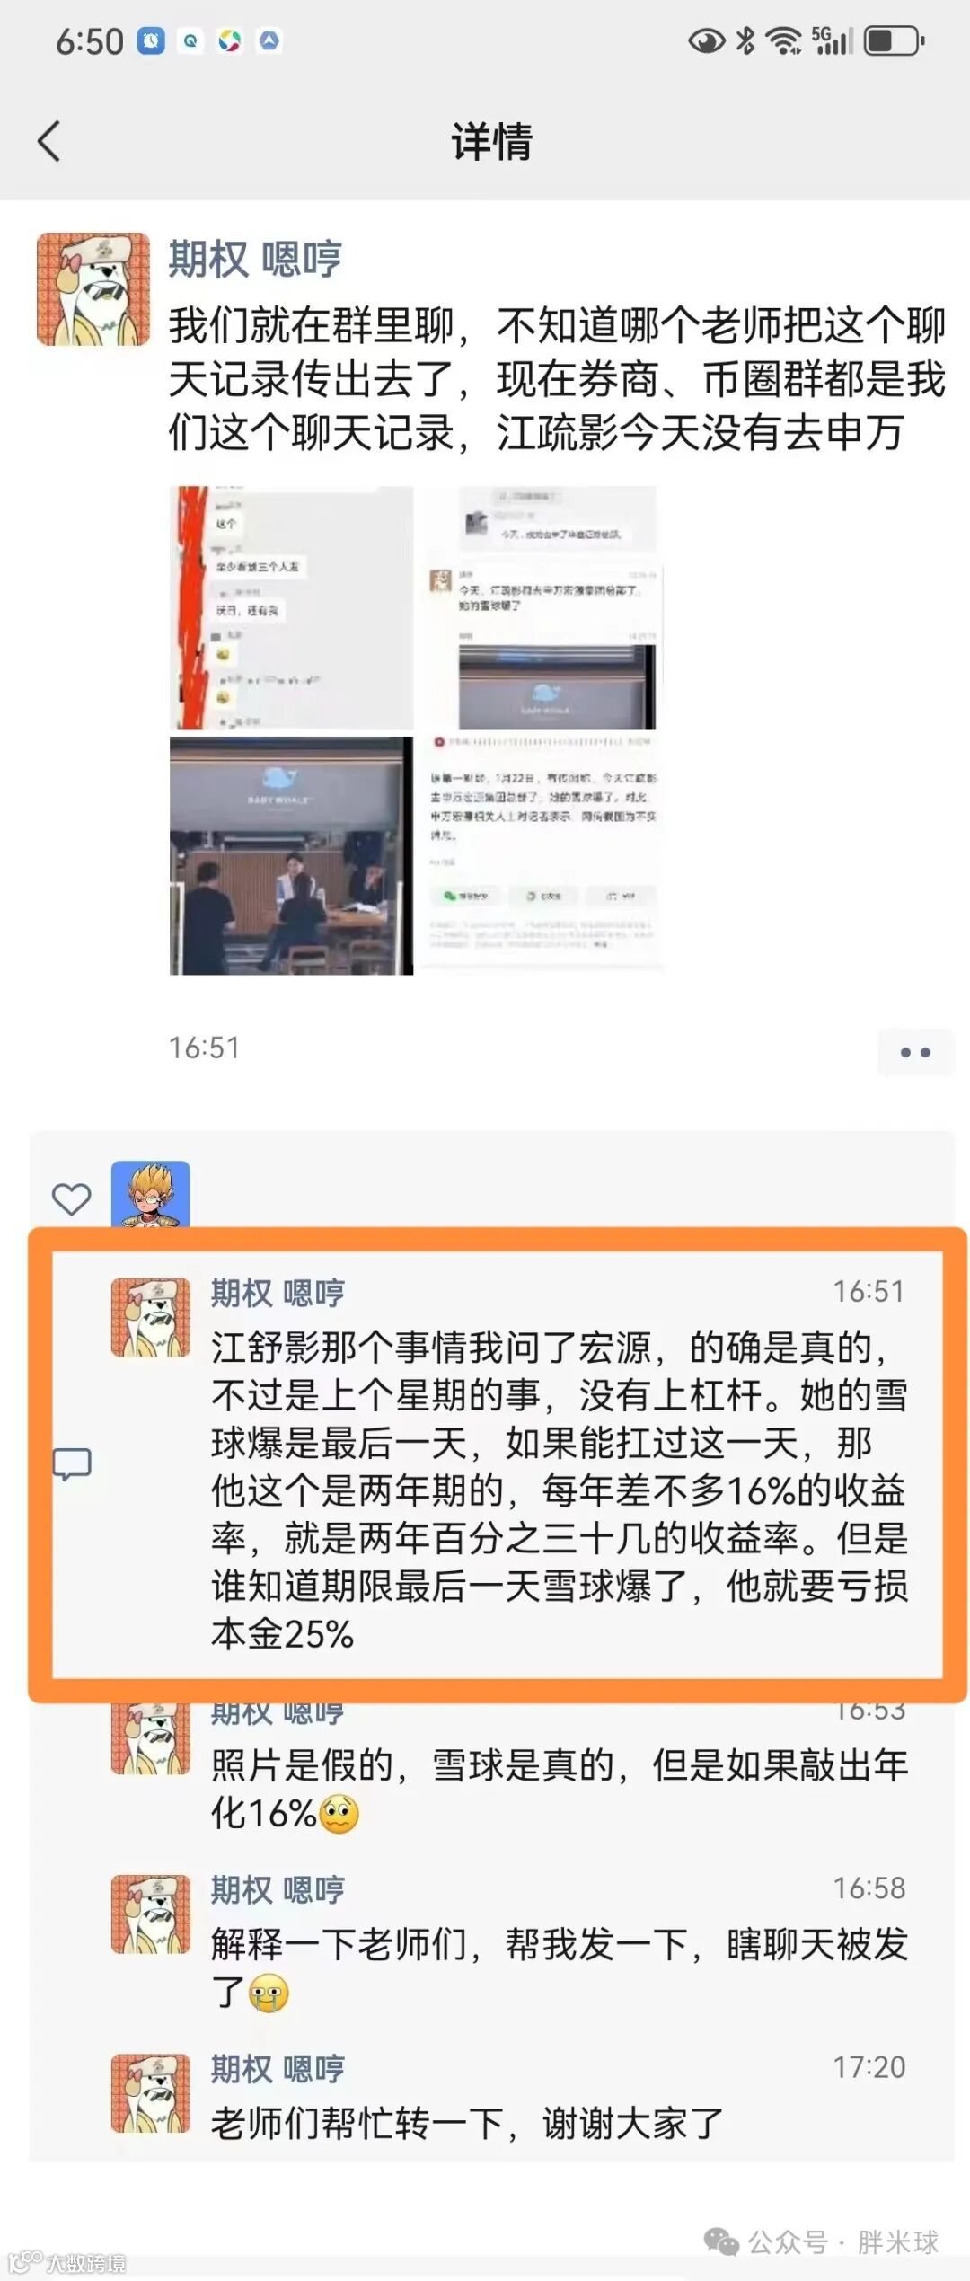Open the top-left chat screenshot thumbnail

[291, 608]
